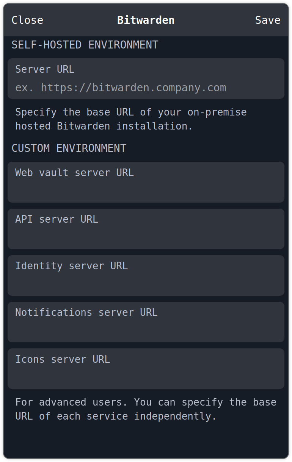The width and height of the screenshot is (292, 462).
Task: Click the advanced users help text
Action: point(146,409)
